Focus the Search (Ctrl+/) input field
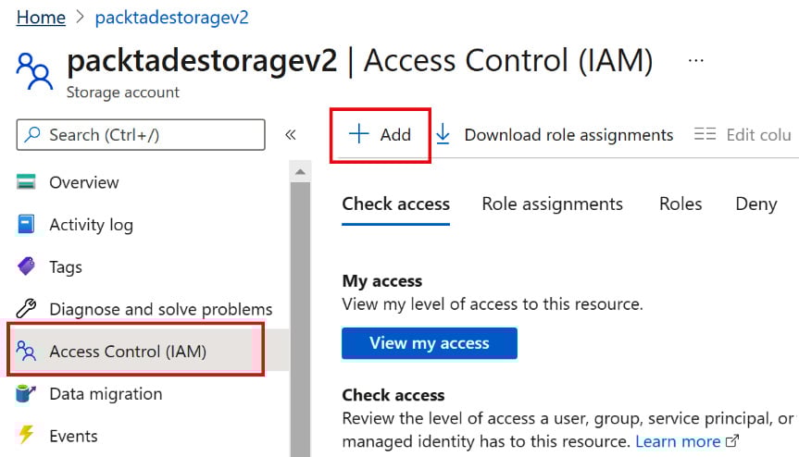Screen dimensions: 799x457 [148, 135]
